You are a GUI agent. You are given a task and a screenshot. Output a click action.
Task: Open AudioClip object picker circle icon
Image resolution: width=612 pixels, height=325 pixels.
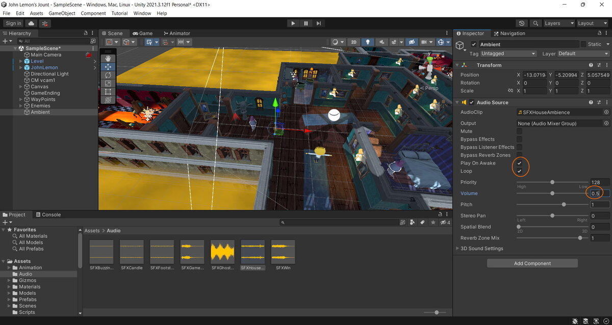coord(606,112)
